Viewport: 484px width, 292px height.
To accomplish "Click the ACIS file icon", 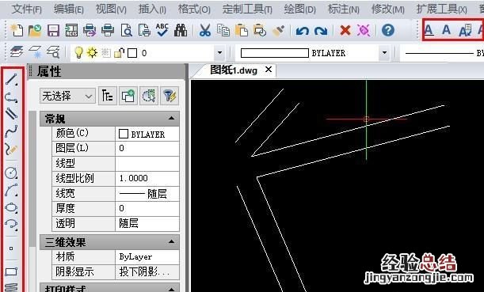I will point(71,30).
